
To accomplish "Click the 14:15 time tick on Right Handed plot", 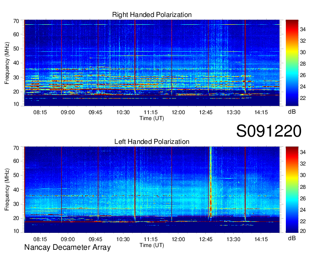I will (261, 112).
